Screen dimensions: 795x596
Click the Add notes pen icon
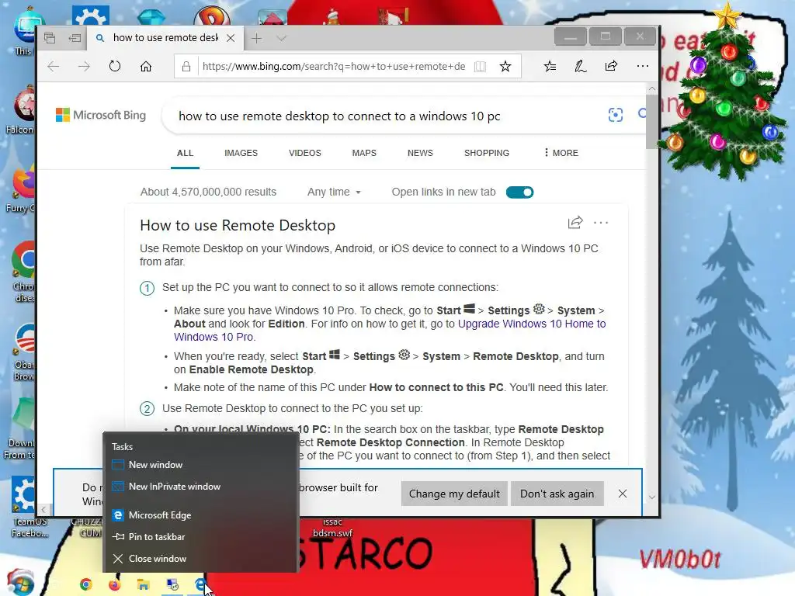click(x=581, y=67)
